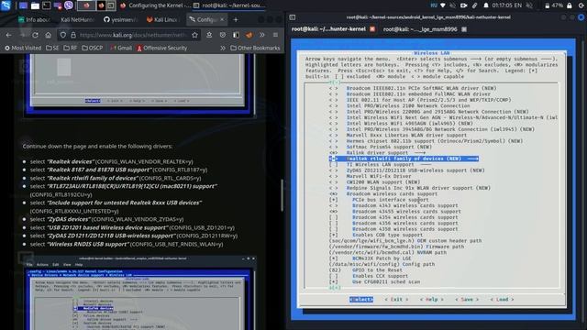Switch to the yesimxev GitHub tab
The height and width of the screenshot is (330, 587).
pos(120,19)
